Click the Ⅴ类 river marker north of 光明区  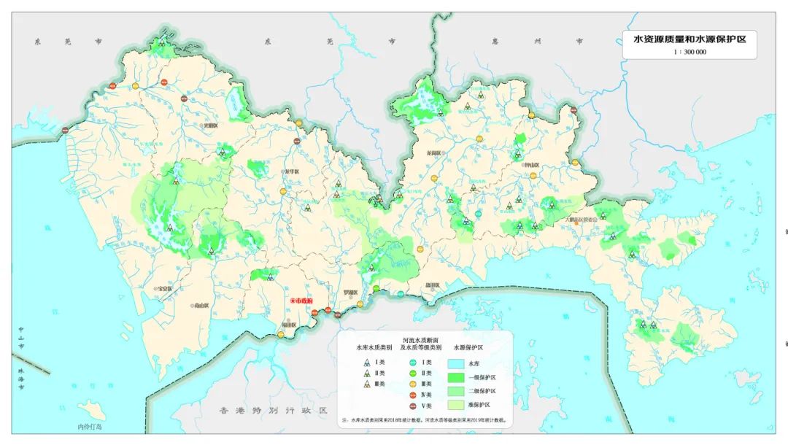point(185,99)
